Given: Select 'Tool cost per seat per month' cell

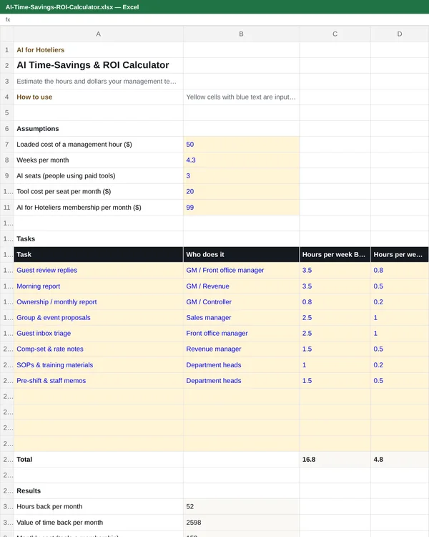Looking at the screenshot, I should coord(98,191).
